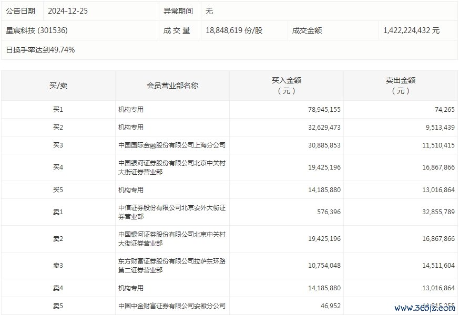459x316 pixels.
Task: Select 16,867,866 in the 卖2 row
Action: [x=438, y=239]
